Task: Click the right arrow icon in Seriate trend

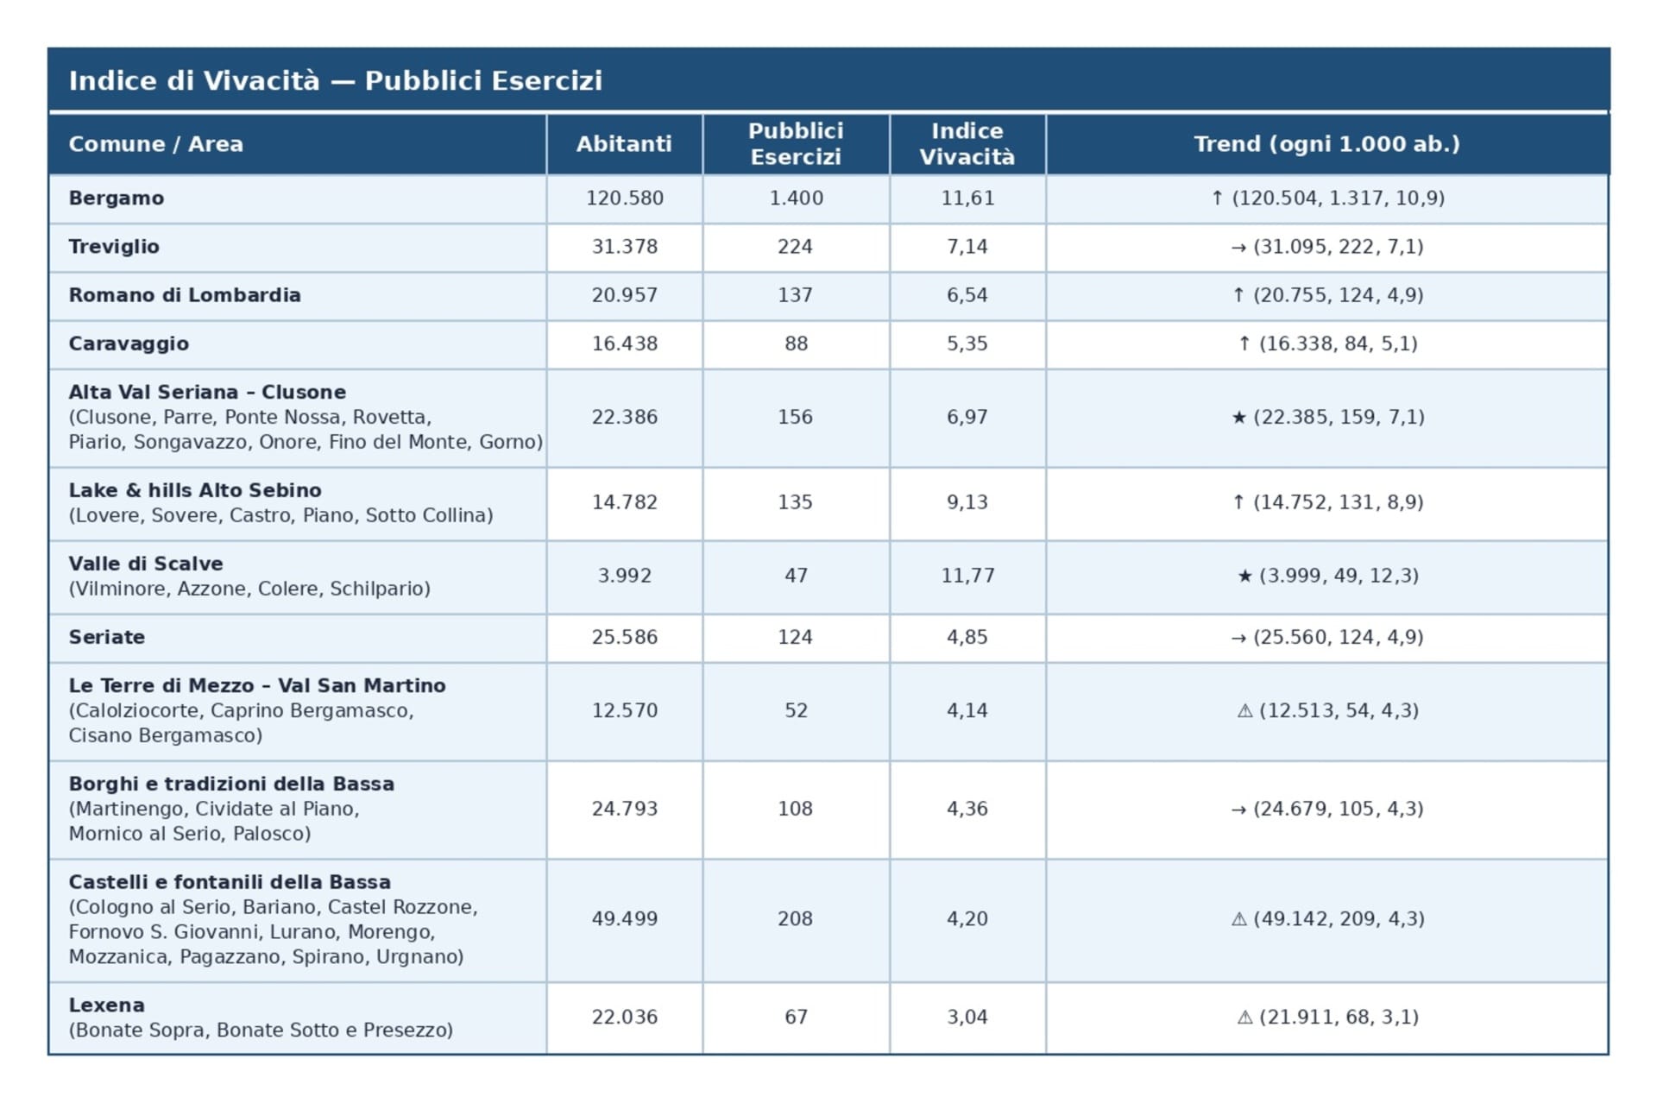Action: (x=1238, y=638)
